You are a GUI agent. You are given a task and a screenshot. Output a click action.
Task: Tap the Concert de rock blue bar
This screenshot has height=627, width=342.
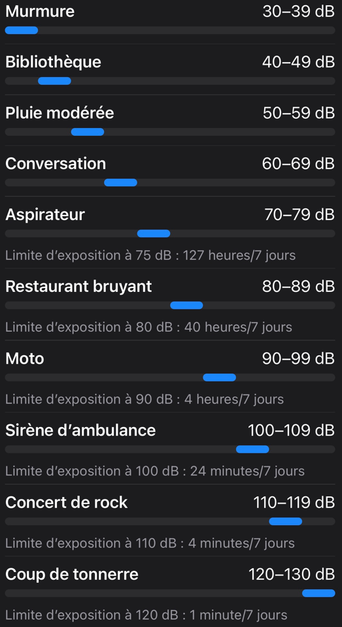coord(286,521)
